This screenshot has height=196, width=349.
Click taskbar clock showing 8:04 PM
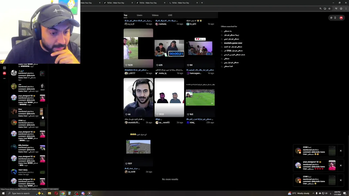coord(338,193)
